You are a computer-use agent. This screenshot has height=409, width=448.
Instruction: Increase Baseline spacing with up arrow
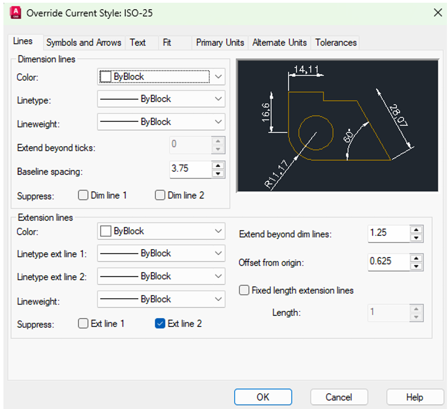pos(218,166)
